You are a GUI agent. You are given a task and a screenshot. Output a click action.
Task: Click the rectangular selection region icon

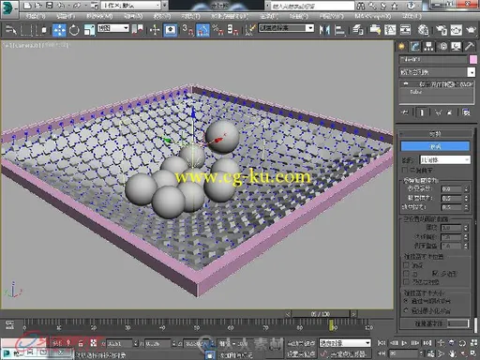coord(26,30)
